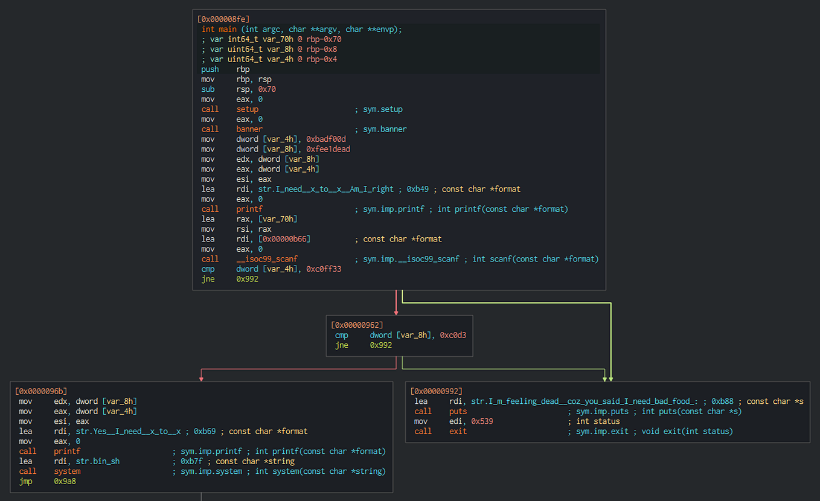Select the system call in block 0x96b
820x501 pixels.
tap(66, 471)
